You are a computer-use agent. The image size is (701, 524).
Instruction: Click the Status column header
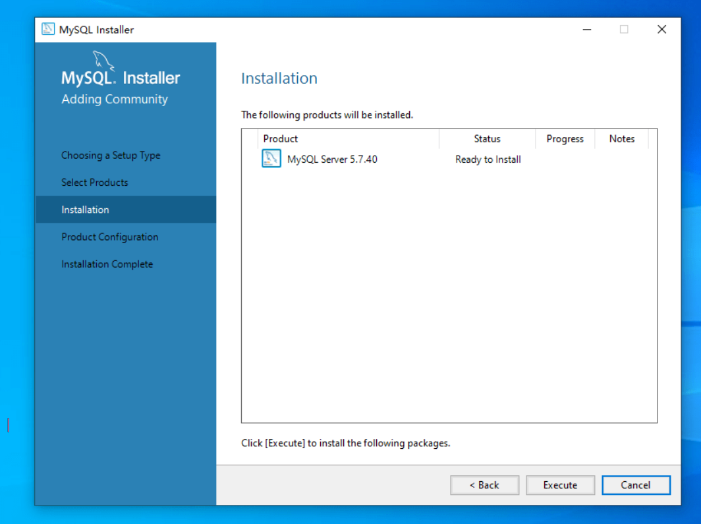point(488,138)
